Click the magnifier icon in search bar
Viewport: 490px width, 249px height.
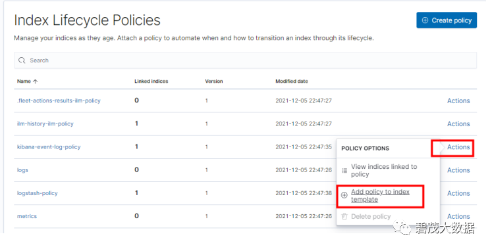[22, 60]
